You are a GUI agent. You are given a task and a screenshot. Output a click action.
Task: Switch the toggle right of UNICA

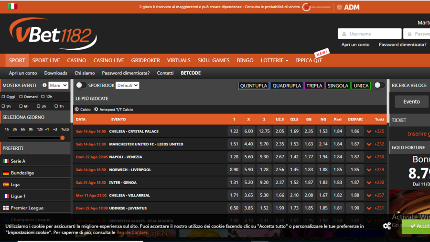(x=379, y=85)
